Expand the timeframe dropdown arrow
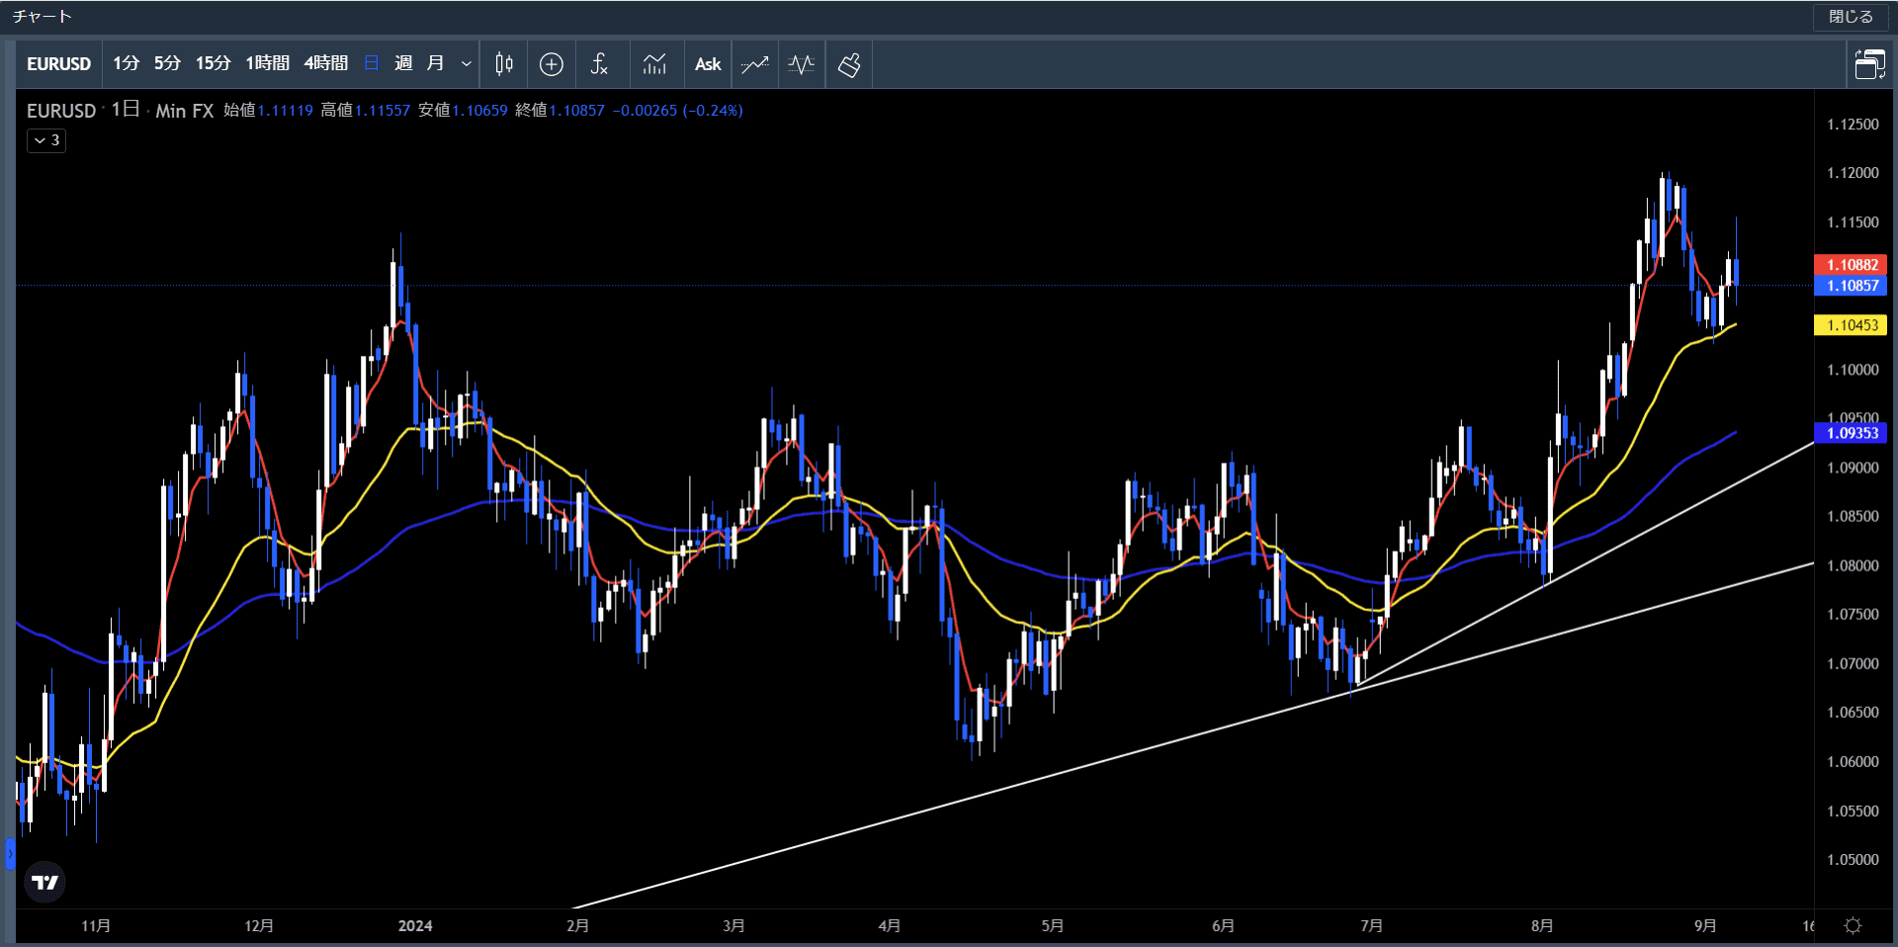Image resolution: width=1898 pixels, height=947 pixels. tap(467, 64)
